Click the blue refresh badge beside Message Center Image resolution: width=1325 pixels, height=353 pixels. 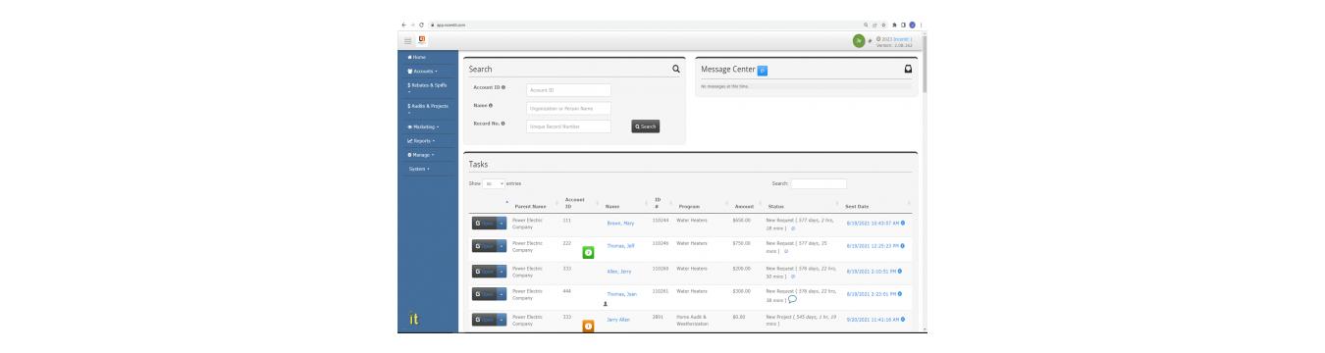coord(762,70)
